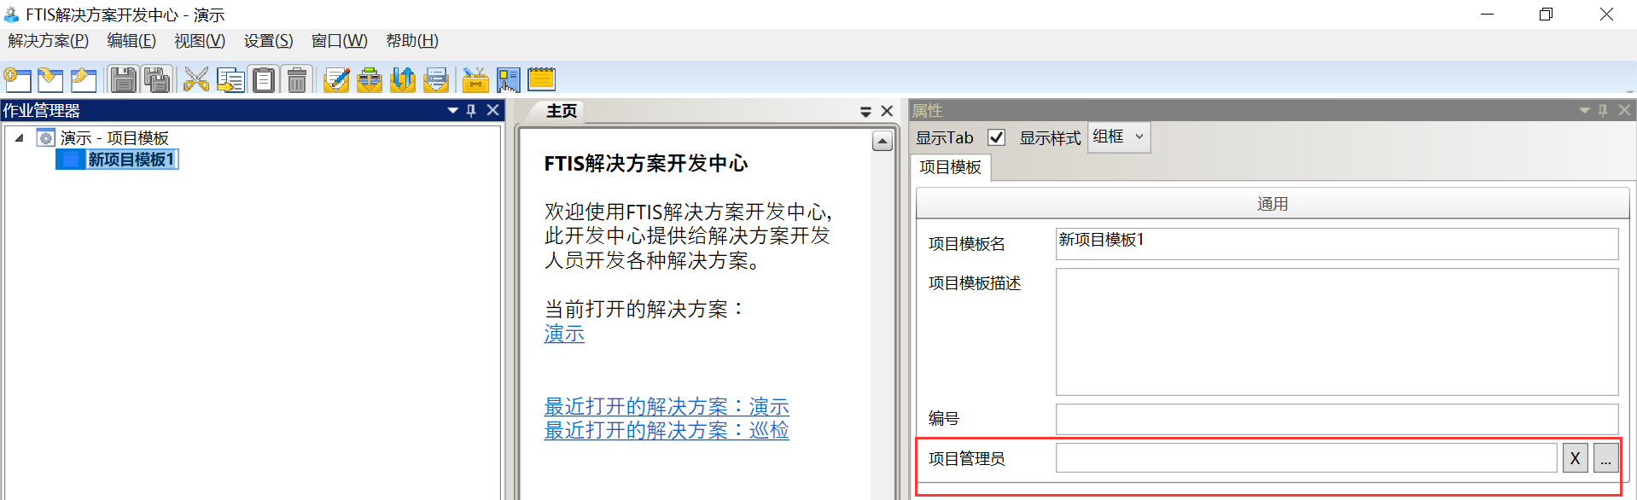This screenshot has width=1637, height=500.
Task: Click the yellow notepad toolbar icon
Action: [541, 80]
